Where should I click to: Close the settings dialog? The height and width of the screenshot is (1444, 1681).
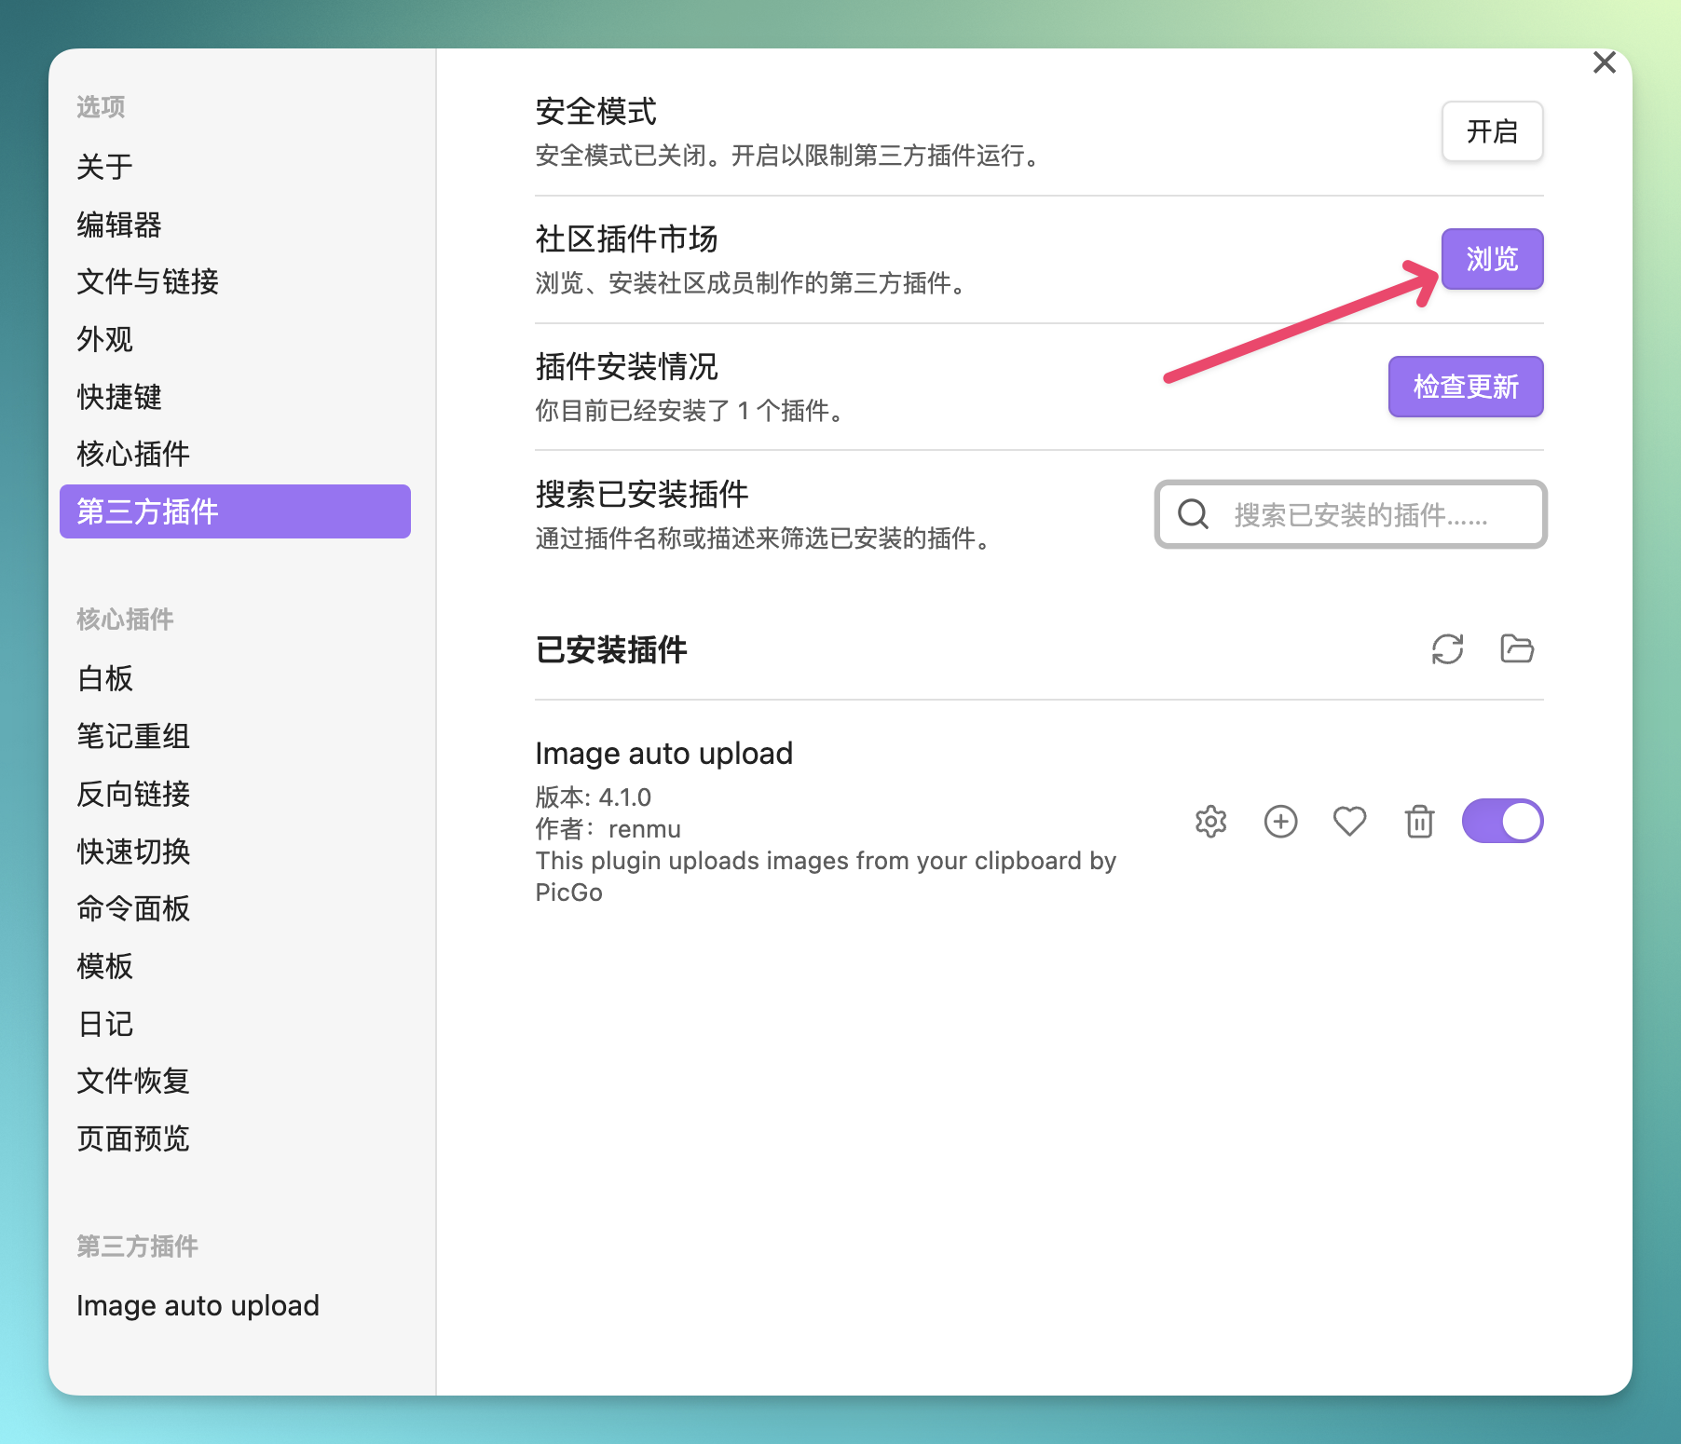coord(1604,62)
